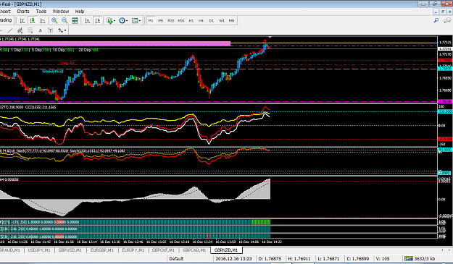
Task: Open the Tools menu
Action: pos(41,12)
